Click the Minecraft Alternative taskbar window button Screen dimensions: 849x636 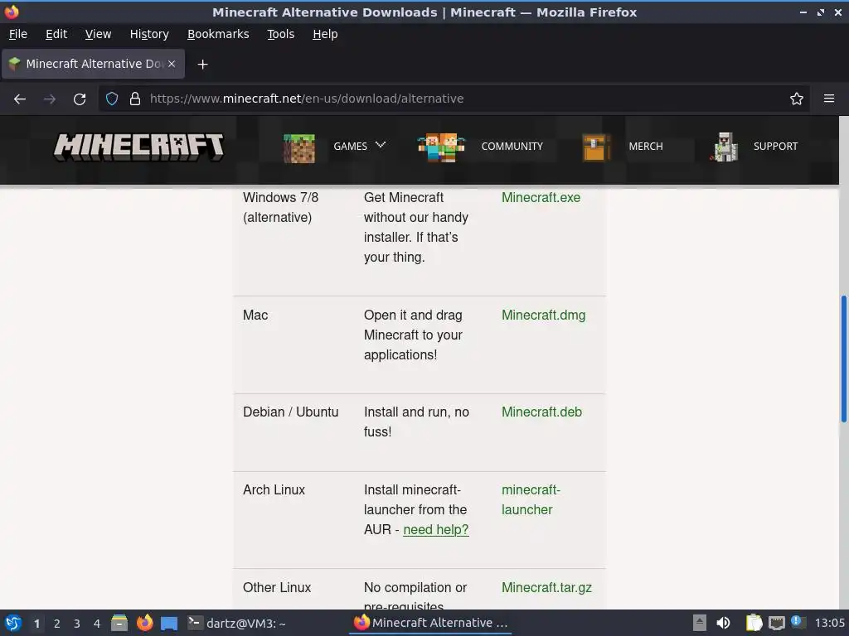coord(431,623)
